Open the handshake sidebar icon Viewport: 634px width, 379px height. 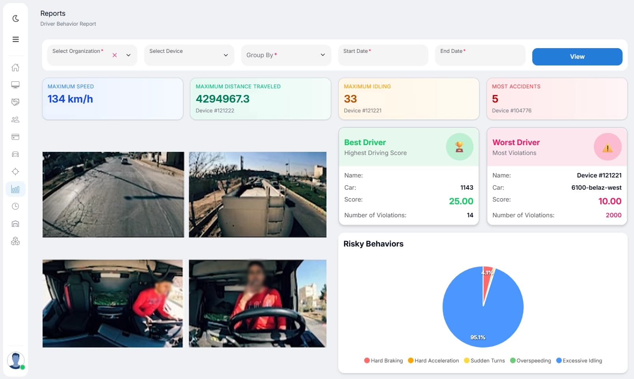pyautogui.click(x=15, y=102)
